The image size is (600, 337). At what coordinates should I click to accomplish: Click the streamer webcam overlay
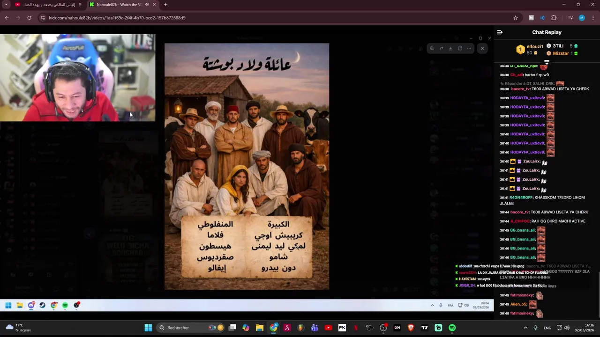pos(77,78)
